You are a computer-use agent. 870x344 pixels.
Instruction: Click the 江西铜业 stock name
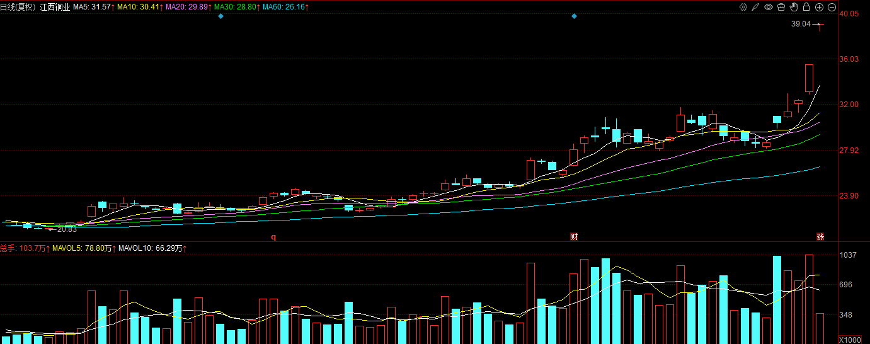click(x=54, y=7)
